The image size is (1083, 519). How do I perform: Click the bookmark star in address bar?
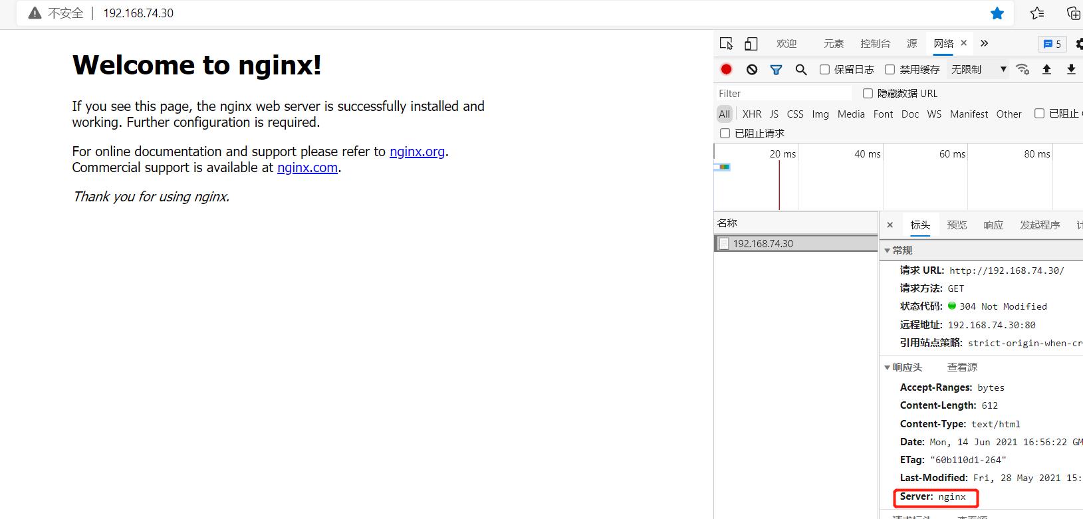tap(997, 13)
